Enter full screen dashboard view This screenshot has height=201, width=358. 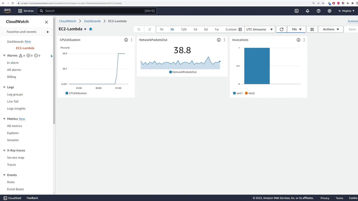312,29
